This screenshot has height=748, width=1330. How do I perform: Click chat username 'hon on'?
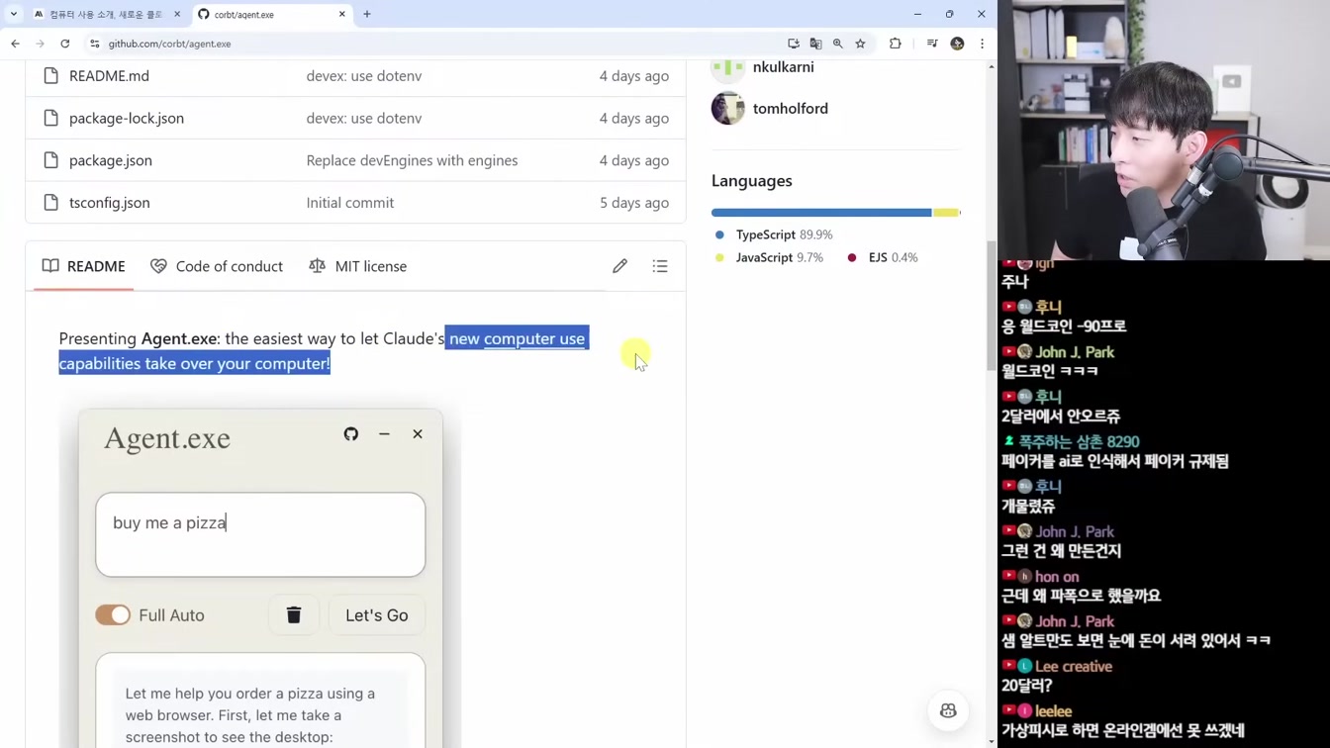(x=1057, y=577)
